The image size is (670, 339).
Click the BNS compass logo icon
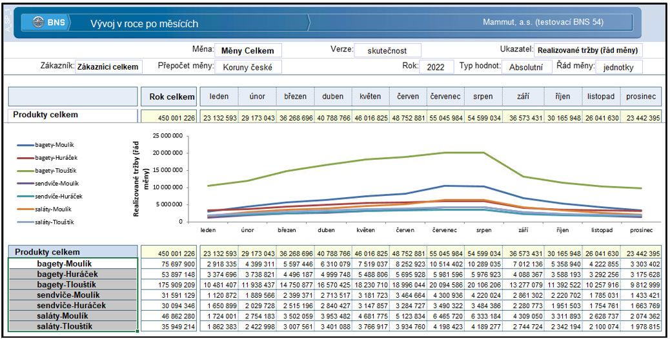coord(39,22)
